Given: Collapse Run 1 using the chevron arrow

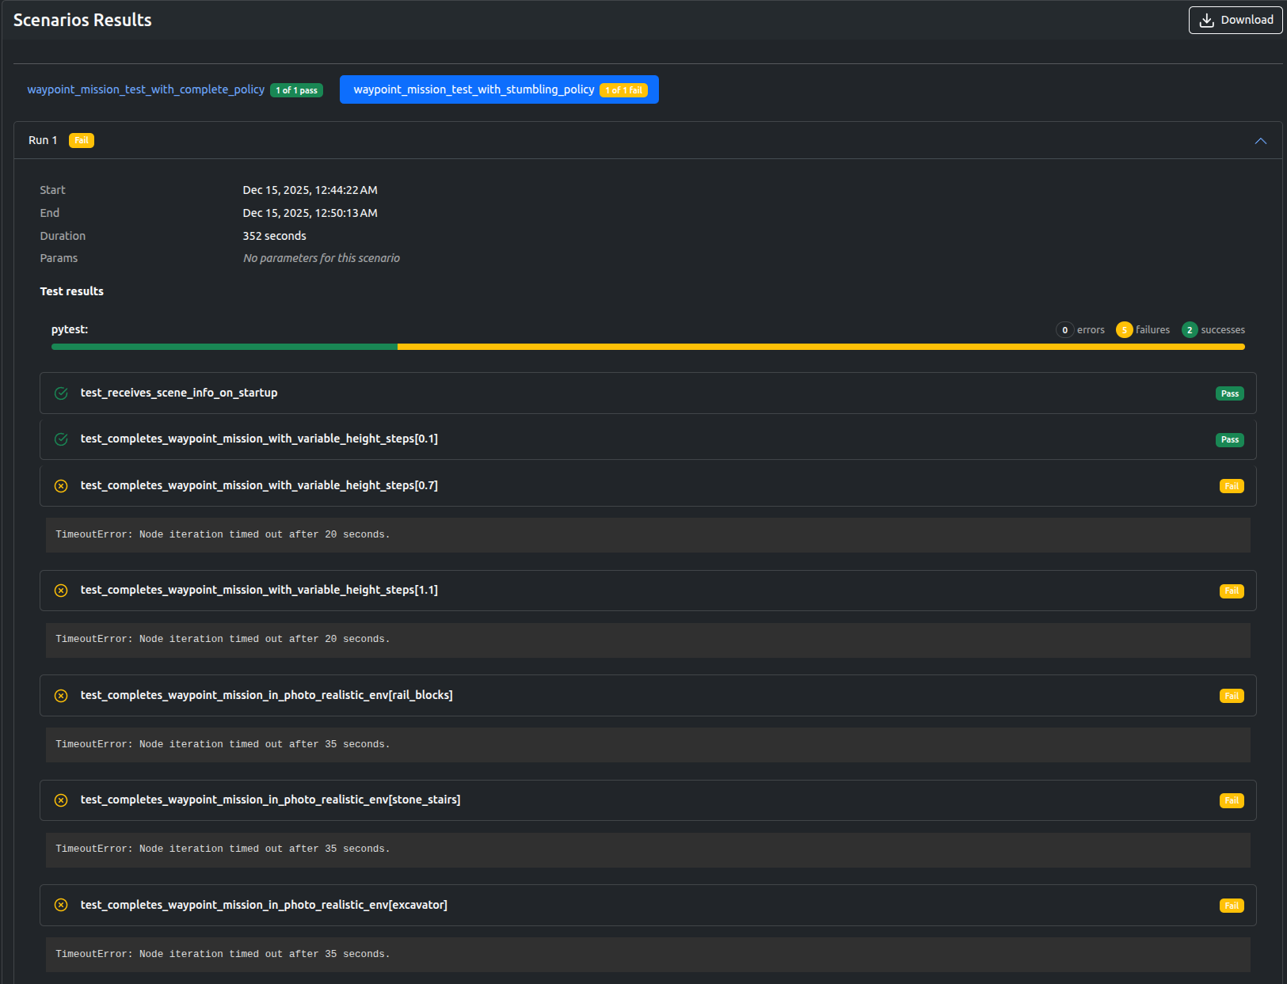Looking at the screenshot, I should (1260, 141).
